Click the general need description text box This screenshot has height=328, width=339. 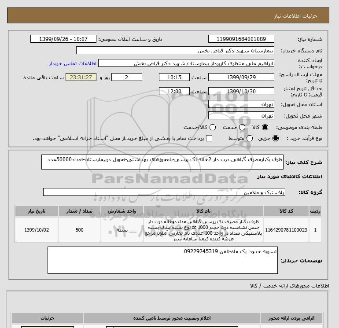pos(162,162)
